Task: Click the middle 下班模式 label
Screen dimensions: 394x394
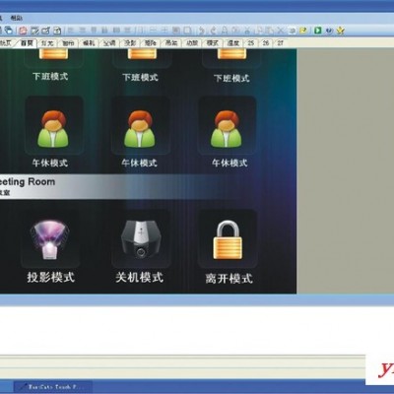Action: click(x=140, y=78)
